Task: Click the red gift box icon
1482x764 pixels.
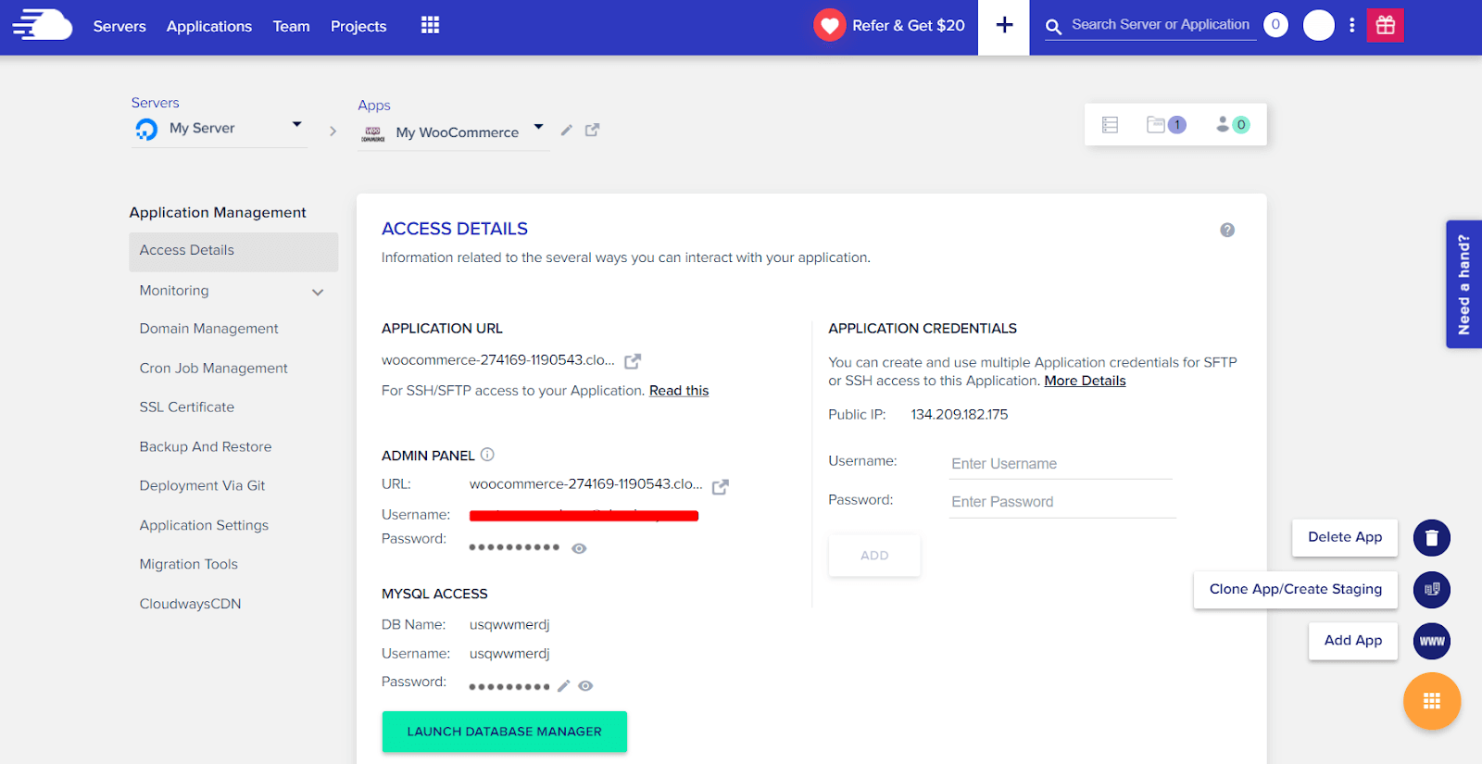Action: [x=1385, y=25]
